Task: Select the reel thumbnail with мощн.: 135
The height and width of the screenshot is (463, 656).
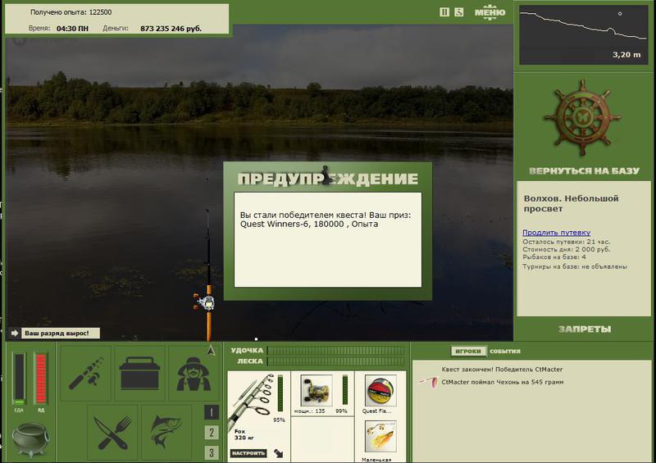Action: point(317,391)
